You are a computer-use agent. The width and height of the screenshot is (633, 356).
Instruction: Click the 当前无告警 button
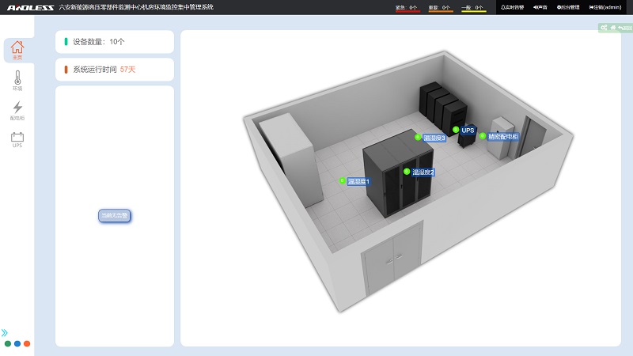(114, 215)
